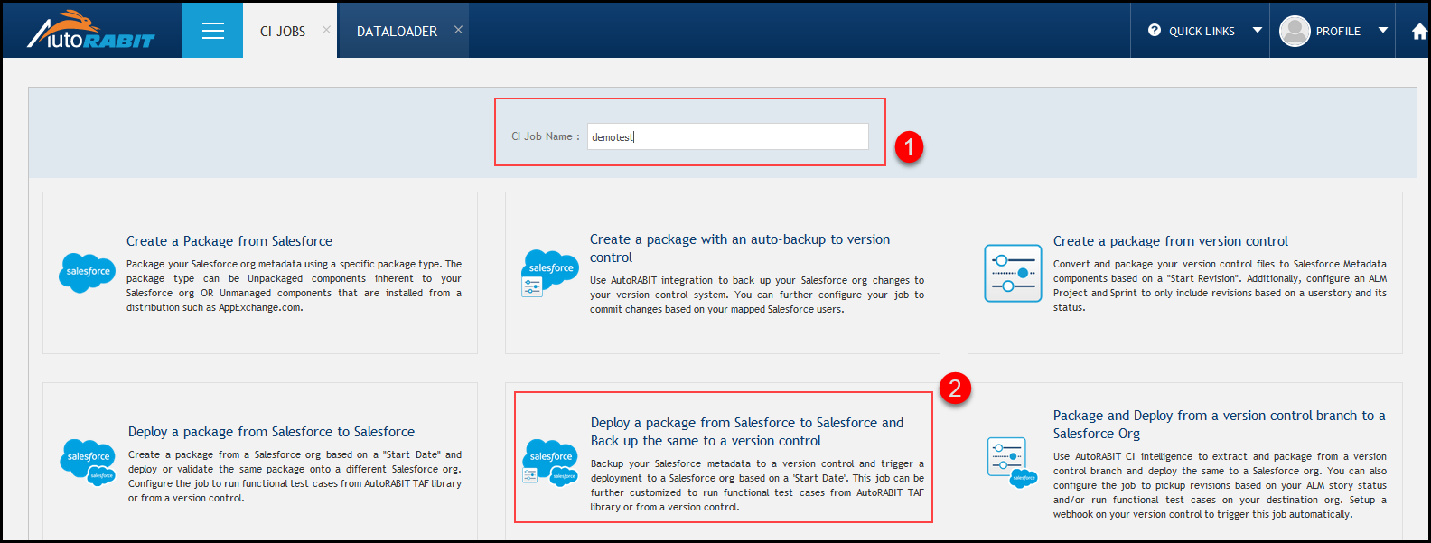Click the AutoRABIT logo

click(x=90, y=31)
